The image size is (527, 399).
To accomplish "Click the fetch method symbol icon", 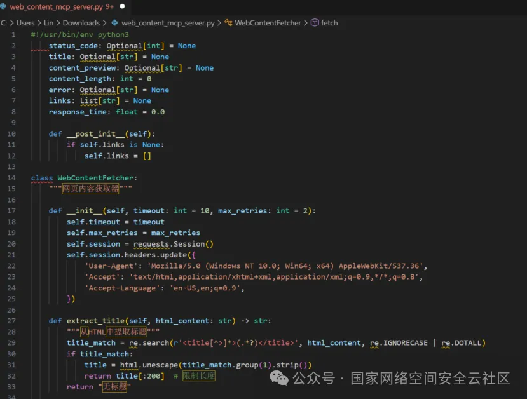I will point(314,23).
